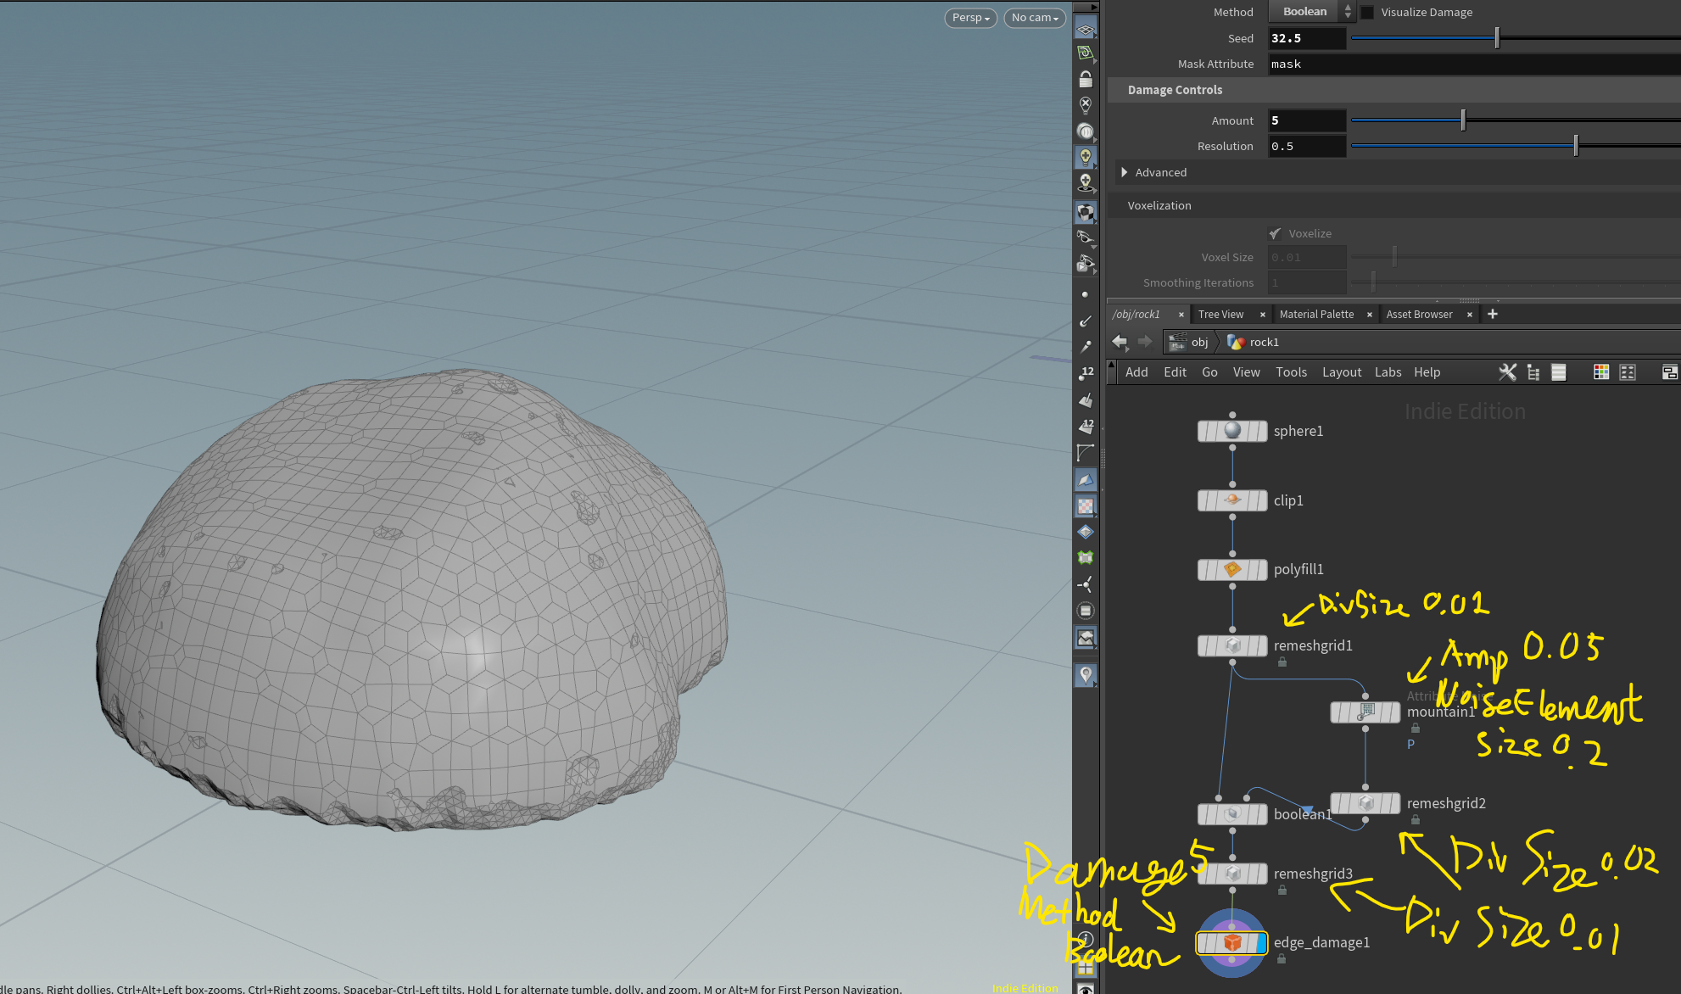Toggle the checkered smooth shading mode icon

[x=1086, y=212]
